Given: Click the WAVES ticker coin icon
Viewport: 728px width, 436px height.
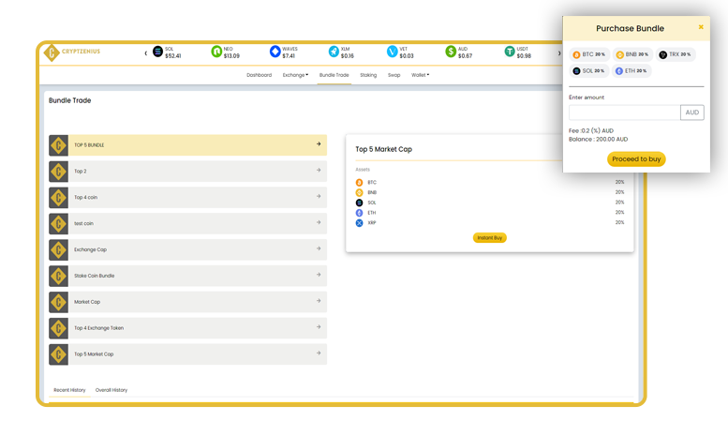Looking at the screenshot, I should (x=275, y=52).
